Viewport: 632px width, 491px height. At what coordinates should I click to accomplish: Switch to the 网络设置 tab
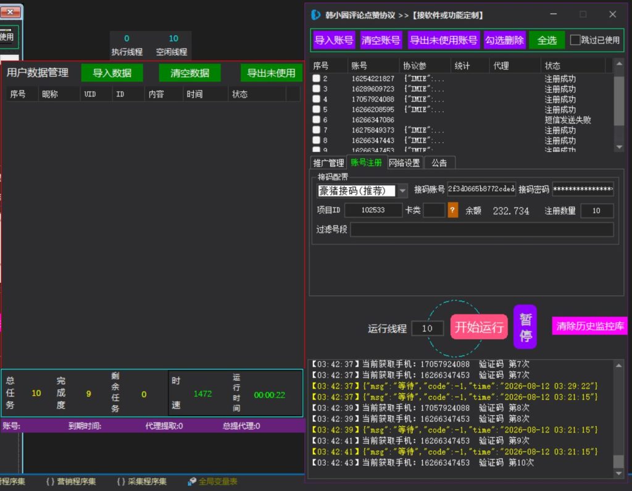[404, 163]
